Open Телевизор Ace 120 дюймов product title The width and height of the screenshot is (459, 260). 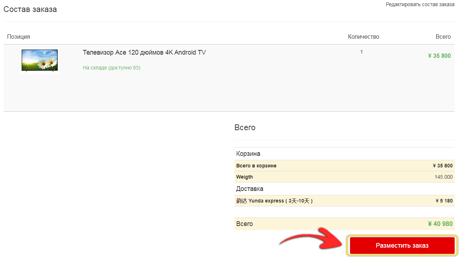144,52
